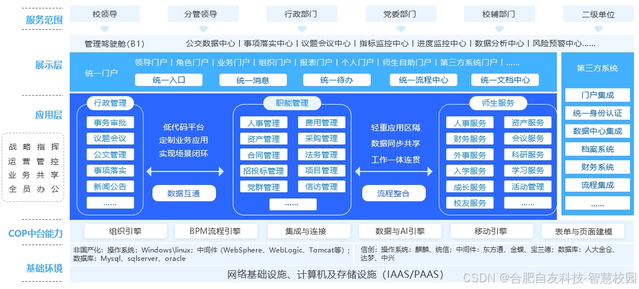Open the 统一待办 button
This screenshot has height=289, width=639.
[336, 80]
